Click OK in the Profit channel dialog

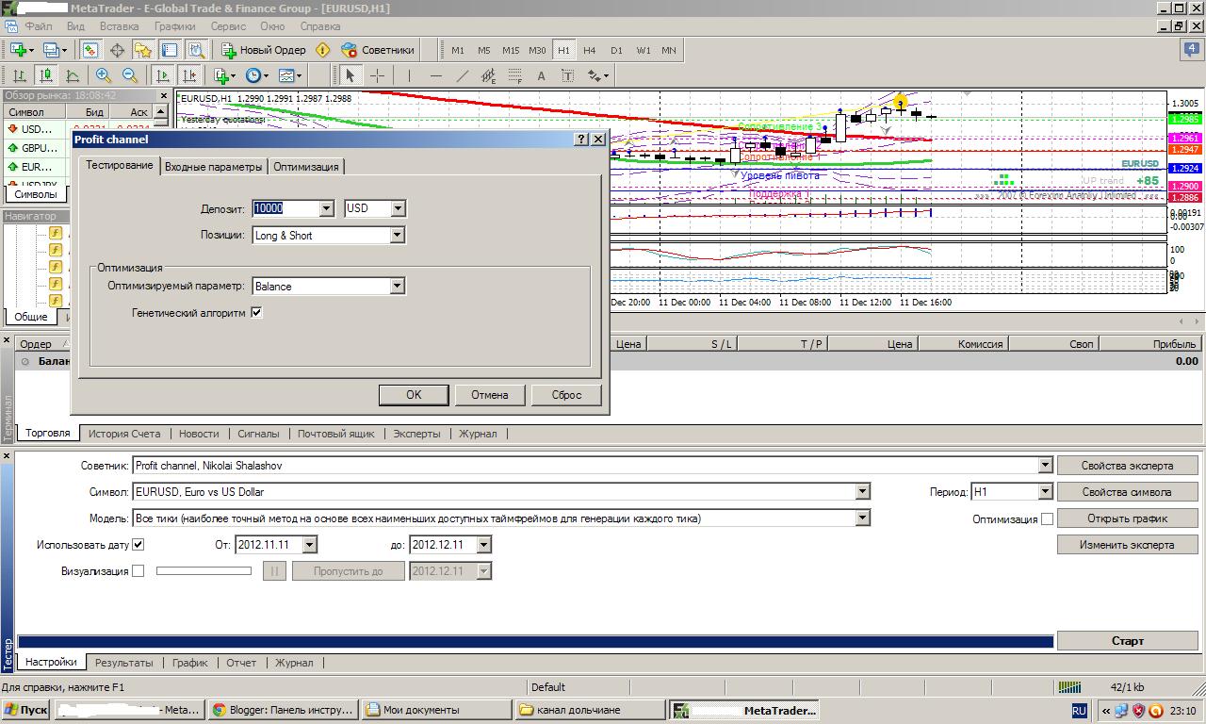pyautogui.click(x=414, y=395)
